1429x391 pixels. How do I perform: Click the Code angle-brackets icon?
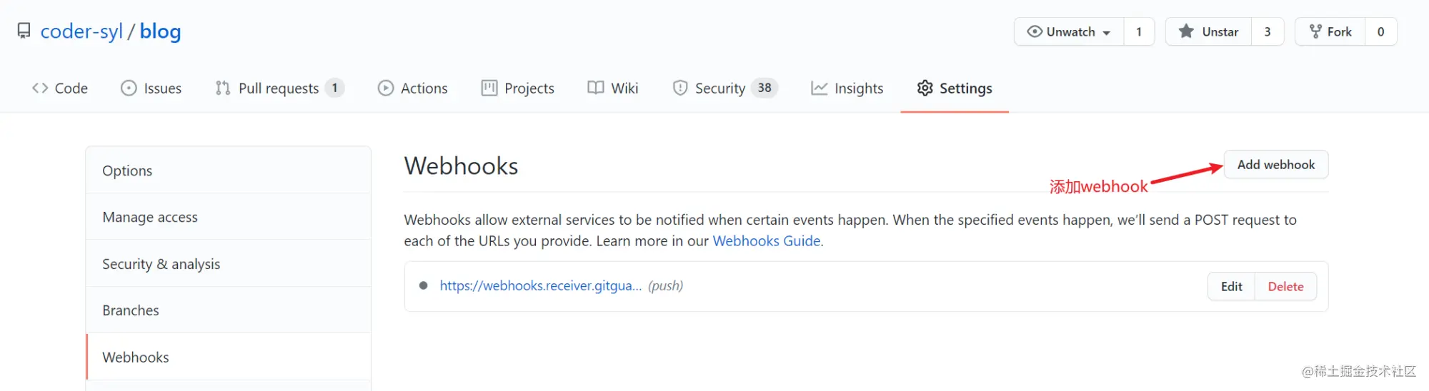tap(40, 88)
